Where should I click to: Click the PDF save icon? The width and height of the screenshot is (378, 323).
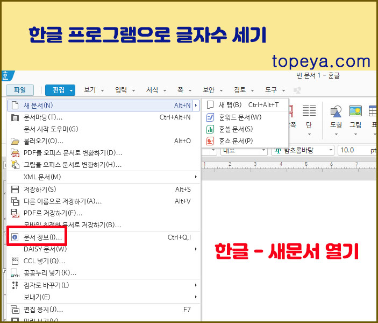coord(15,213)
